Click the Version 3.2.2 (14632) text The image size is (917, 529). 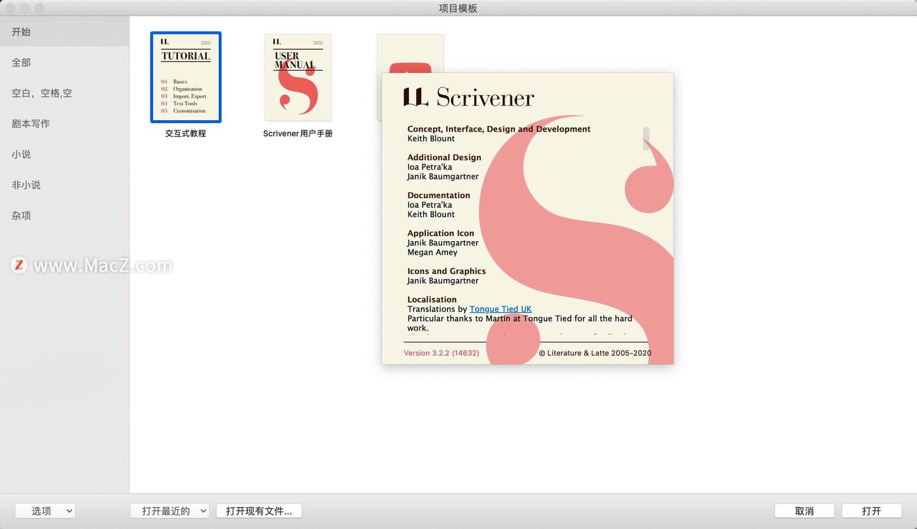pyautogui.click(x=441, y=353)
